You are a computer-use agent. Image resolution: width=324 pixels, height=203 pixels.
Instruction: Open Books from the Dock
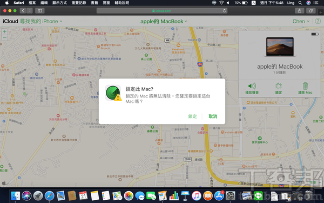click(x=208, y=195)
